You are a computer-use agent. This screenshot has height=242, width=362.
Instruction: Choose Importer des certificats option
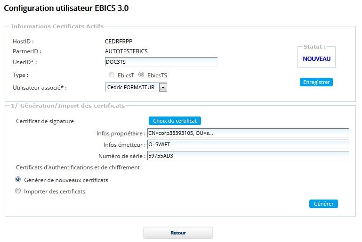tap(18, 192)
